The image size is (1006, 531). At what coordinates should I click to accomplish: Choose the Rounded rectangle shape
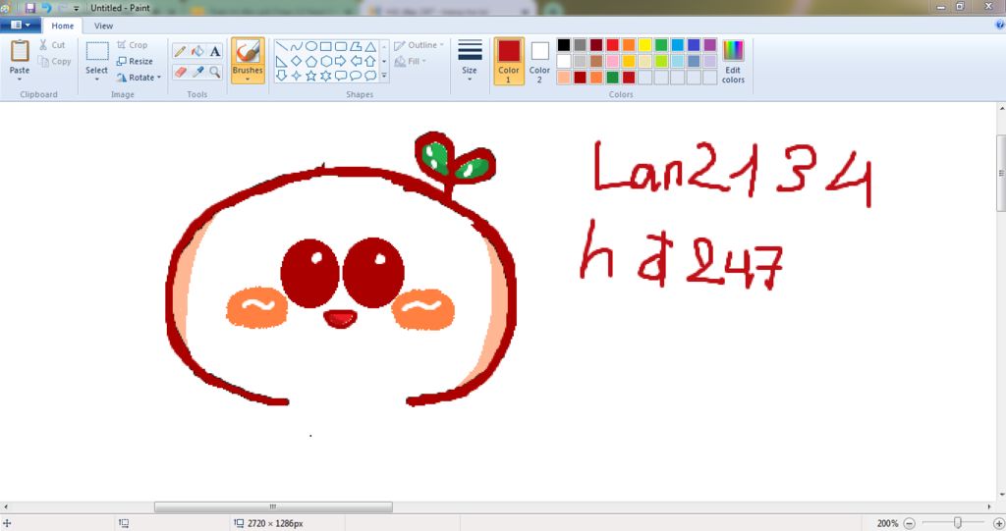(x=341, y=46)
